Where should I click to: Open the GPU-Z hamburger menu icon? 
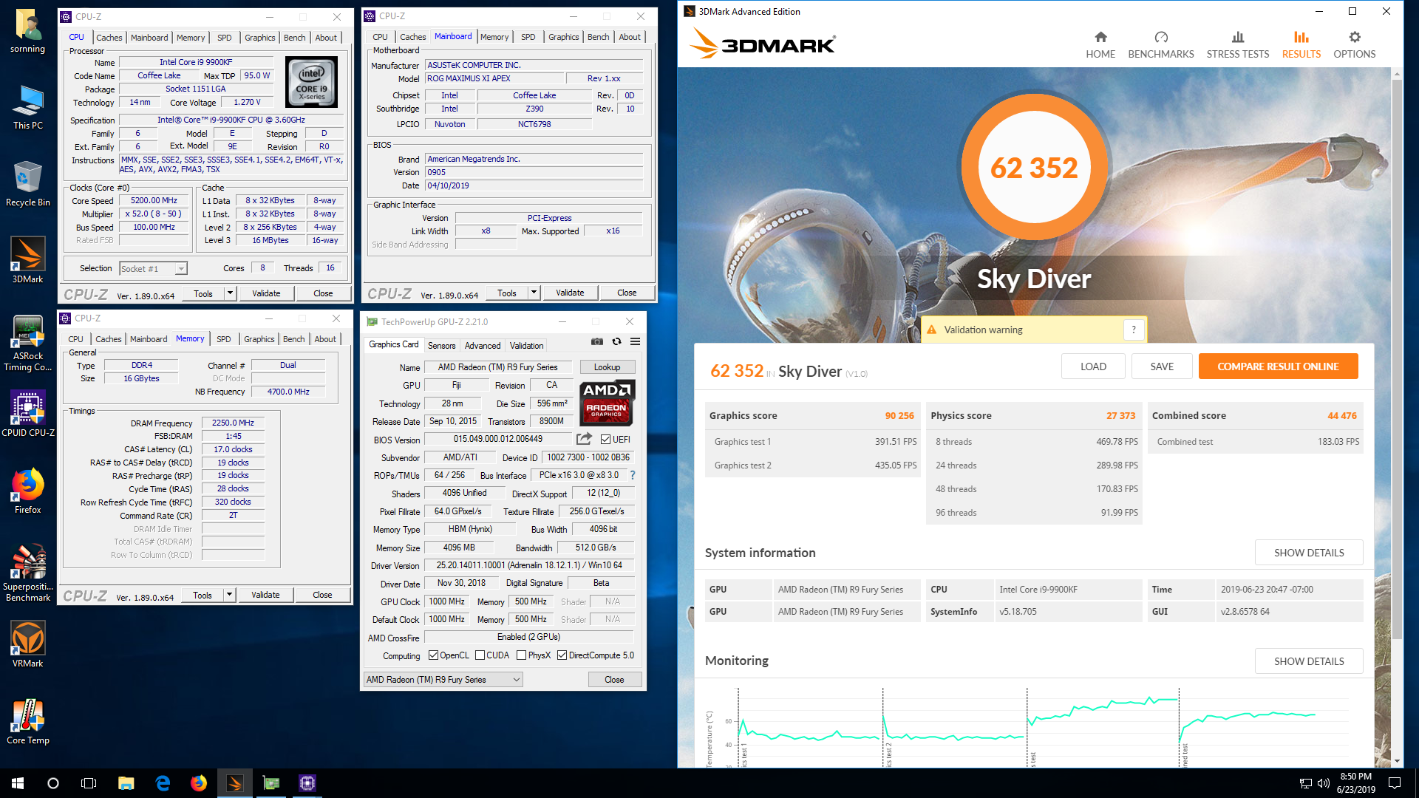[635, 341]
